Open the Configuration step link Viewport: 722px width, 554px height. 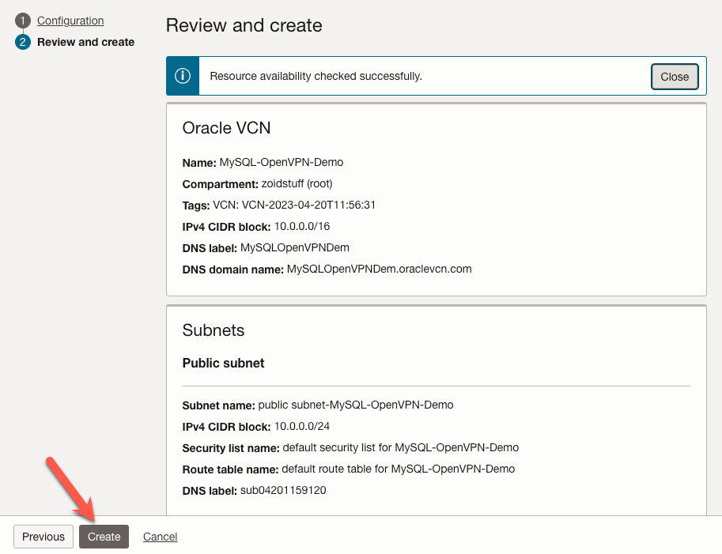click(x=70, y=21)
